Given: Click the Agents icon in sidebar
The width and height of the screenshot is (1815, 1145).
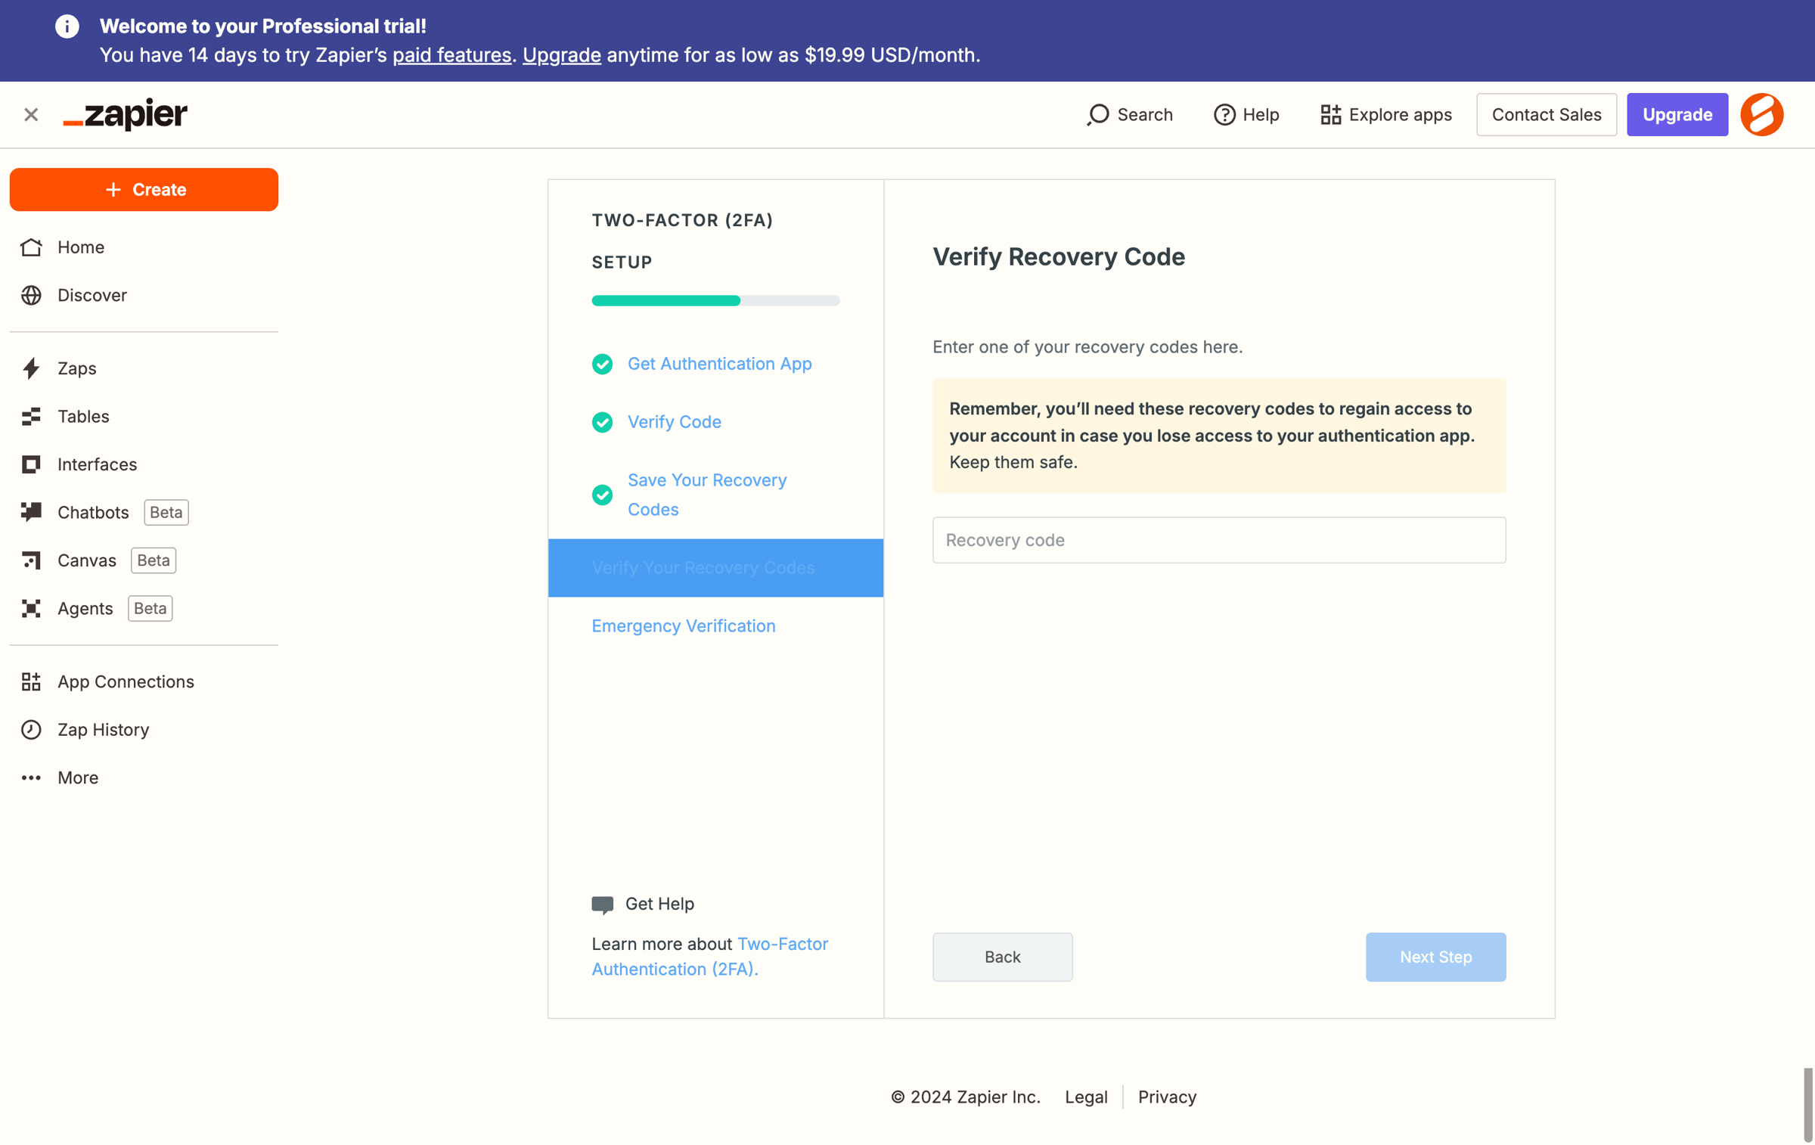Looking at the screenshot, I should (x=31, y=608).
